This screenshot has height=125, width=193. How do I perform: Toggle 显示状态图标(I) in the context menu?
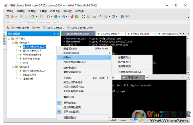pyautogui.click(x=85, y=112)
